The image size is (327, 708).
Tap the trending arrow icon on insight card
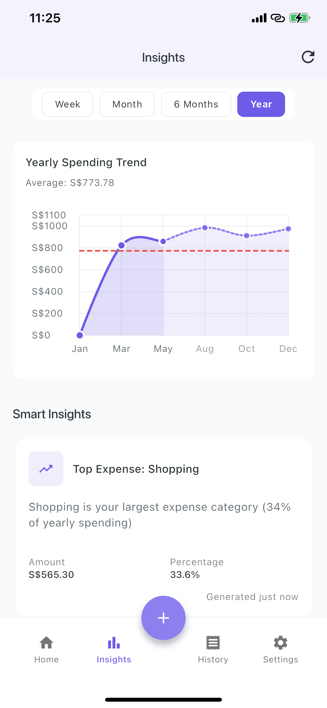pyautogui.click(x=46, y=469)
